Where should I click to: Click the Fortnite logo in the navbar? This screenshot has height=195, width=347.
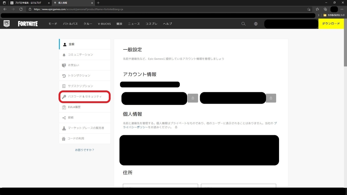(x=27, y=24)
